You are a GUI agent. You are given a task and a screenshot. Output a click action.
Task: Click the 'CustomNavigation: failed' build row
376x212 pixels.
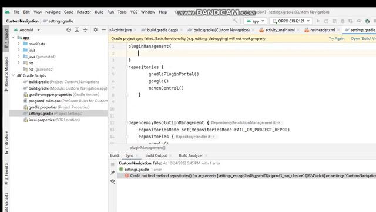tap(169, 163)
